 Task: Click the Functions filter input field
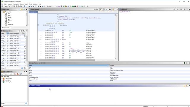tap(13, 68)
